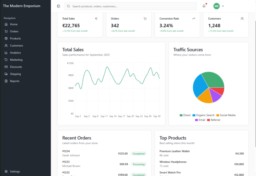Expand the user account dropdown chevron
The width and height of the screenshot is (256, 176).
coord(223,6)
